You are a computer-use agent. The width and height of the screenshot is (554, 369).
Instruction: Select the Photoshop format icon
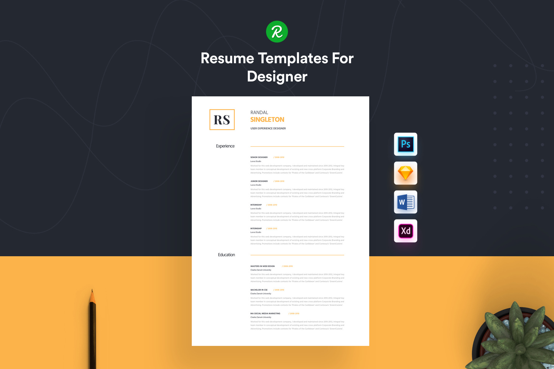[x=405, y=144]
